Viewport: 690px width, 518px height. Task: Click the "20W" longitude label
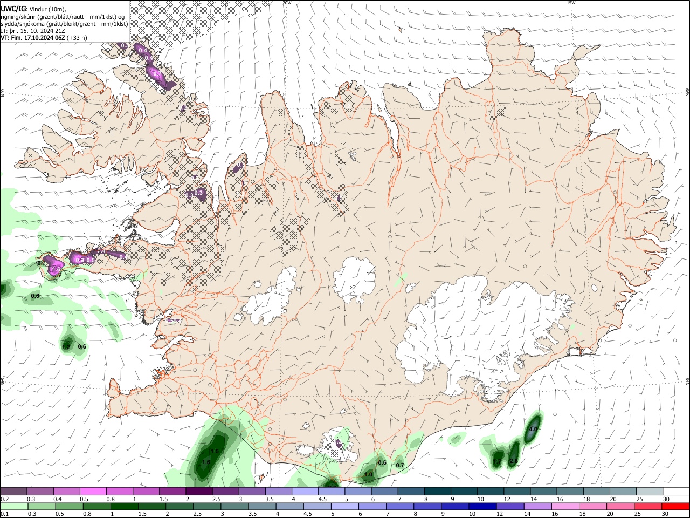click(x=287, y=3)
